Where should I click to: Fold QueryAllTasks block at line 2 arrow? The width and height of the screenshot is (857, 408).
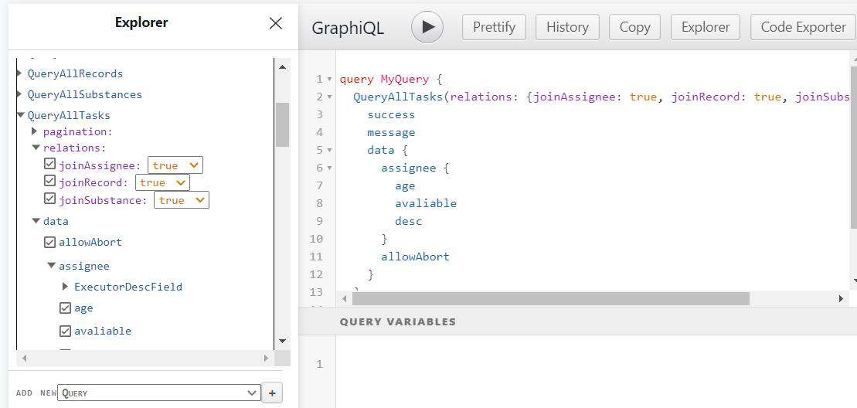click(x=329, y=97)
